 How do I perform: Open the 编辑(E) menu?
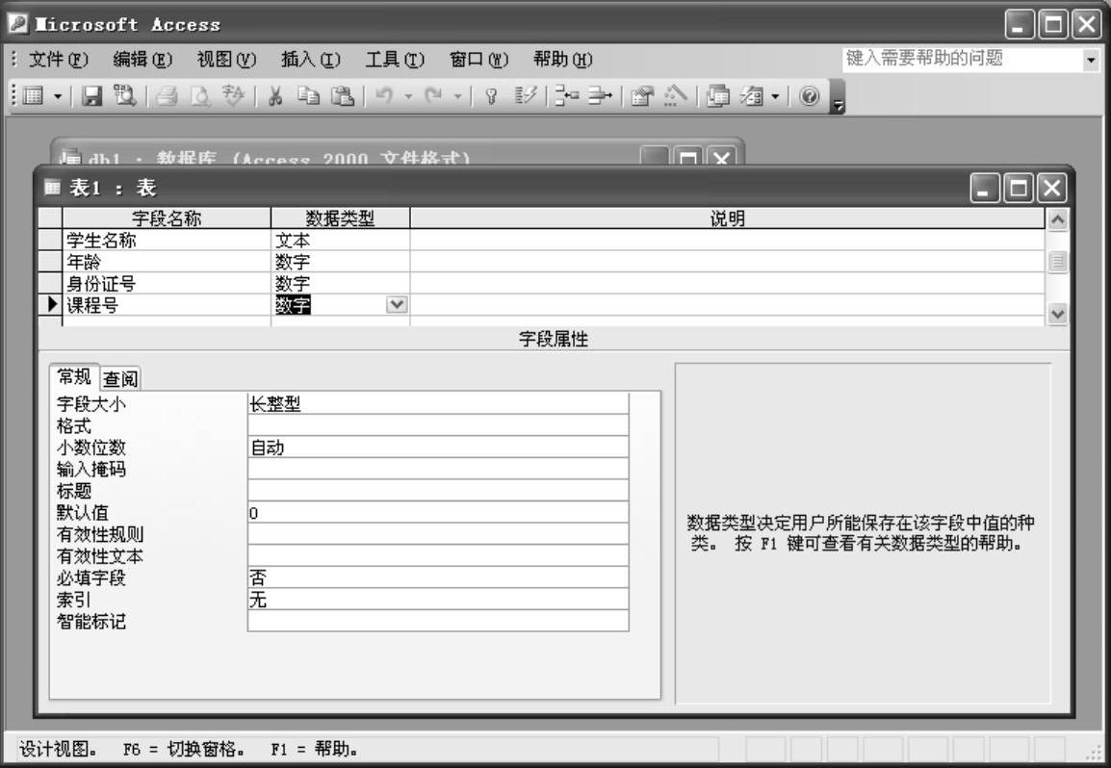point(142,60)
